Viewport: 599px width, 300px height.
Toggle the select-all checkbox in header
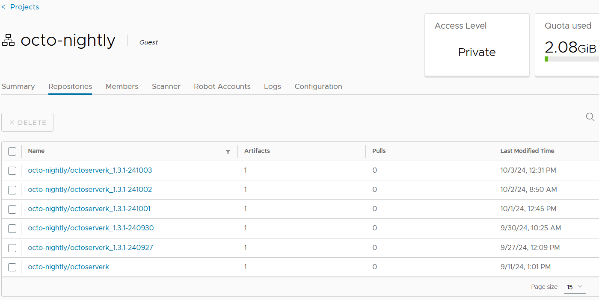[12, 151]
